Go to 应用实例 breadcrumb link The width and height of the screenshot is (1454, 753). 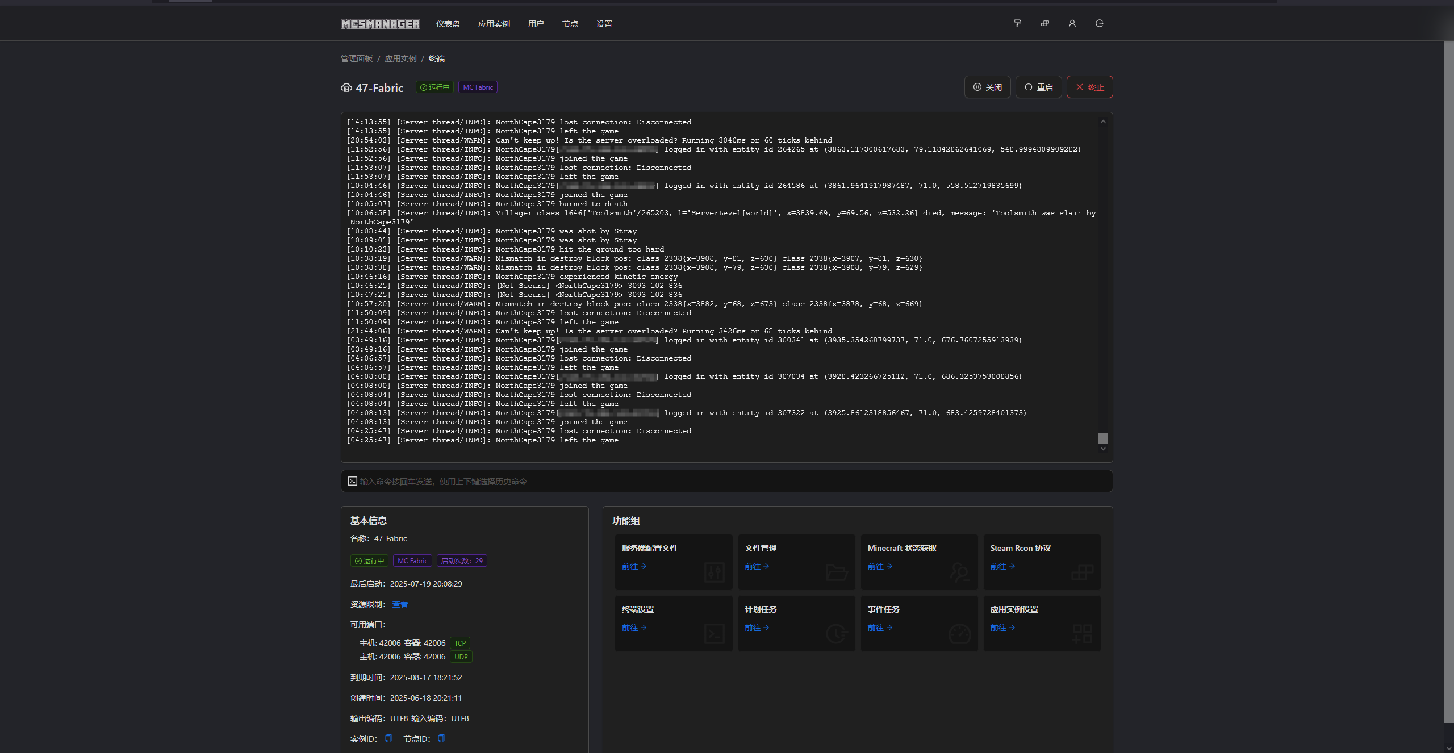[x=400, y=58]
